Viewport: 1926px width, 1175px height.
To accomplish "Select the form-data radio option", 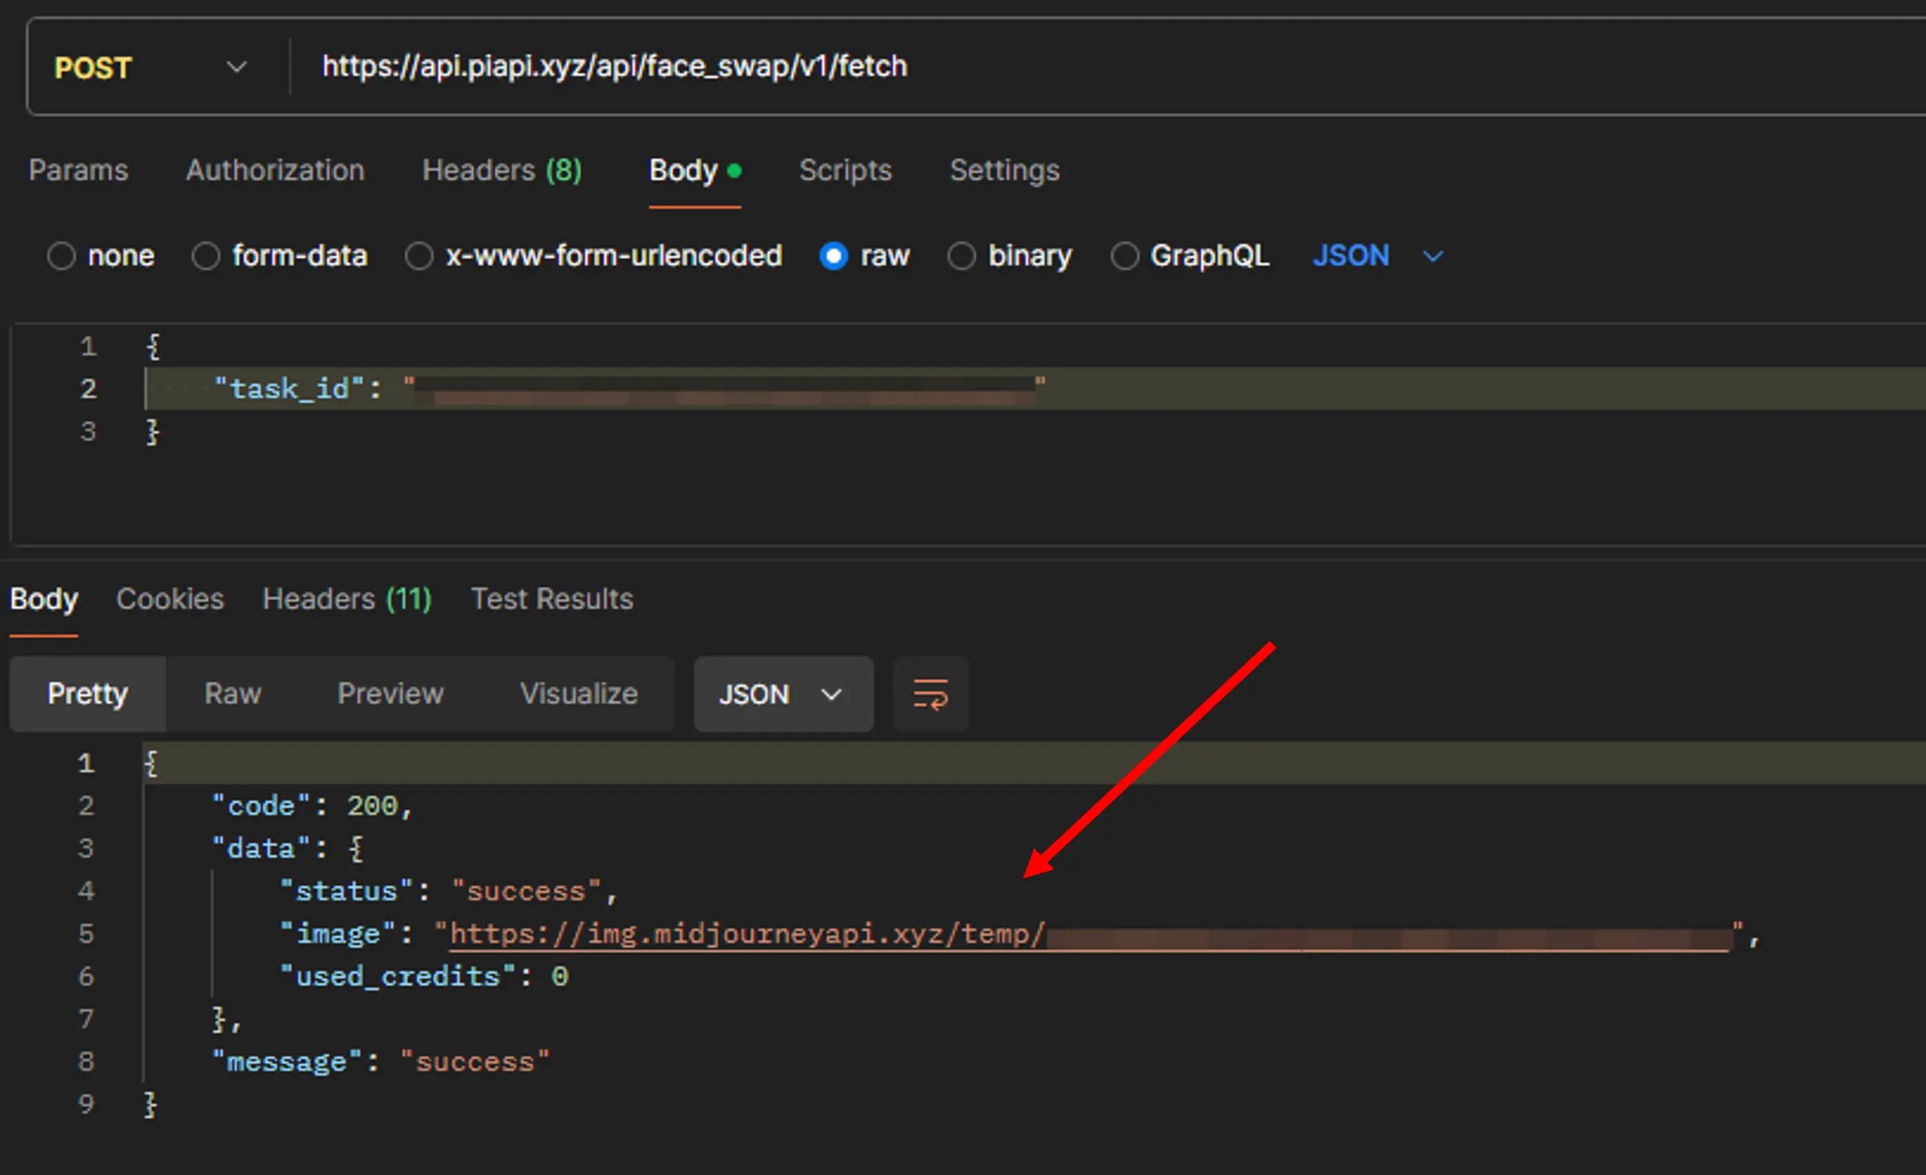I will [x=205, y=256].
